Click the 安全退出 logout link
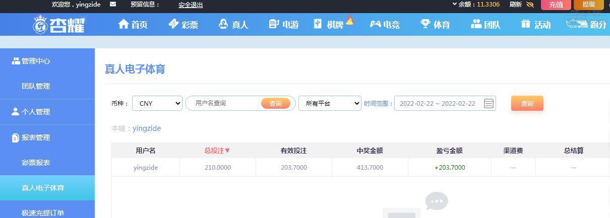The height and width of the screenshot is (218, 610). [x=191, y=5]
